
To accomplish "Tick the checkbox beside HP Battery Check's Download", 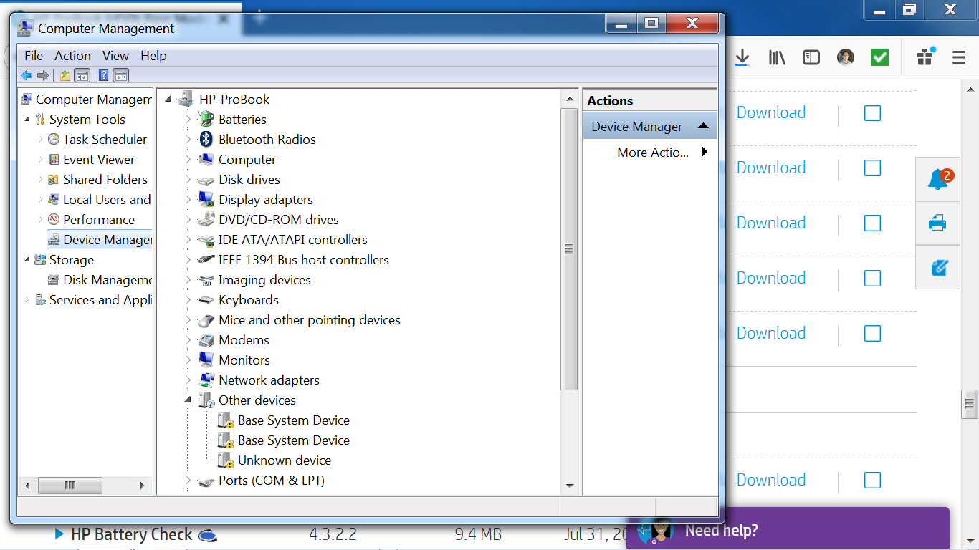I will pyautogui.click(x=872, y=480).
